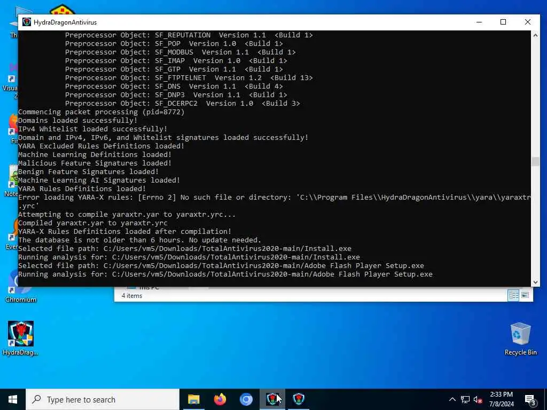Minimize the HydraDragonAntivirus window
The width and height of the screenshot is (547, 410).
pyautogui.click(x=479, y=22)
